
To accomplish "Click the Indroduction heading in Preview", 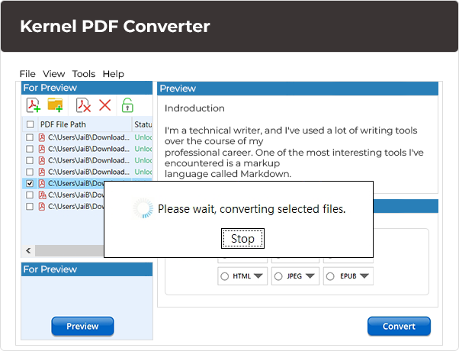I will click(194, 108).
